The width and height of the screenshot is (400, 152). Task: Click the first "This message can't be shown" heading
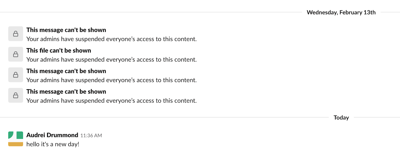66,30
